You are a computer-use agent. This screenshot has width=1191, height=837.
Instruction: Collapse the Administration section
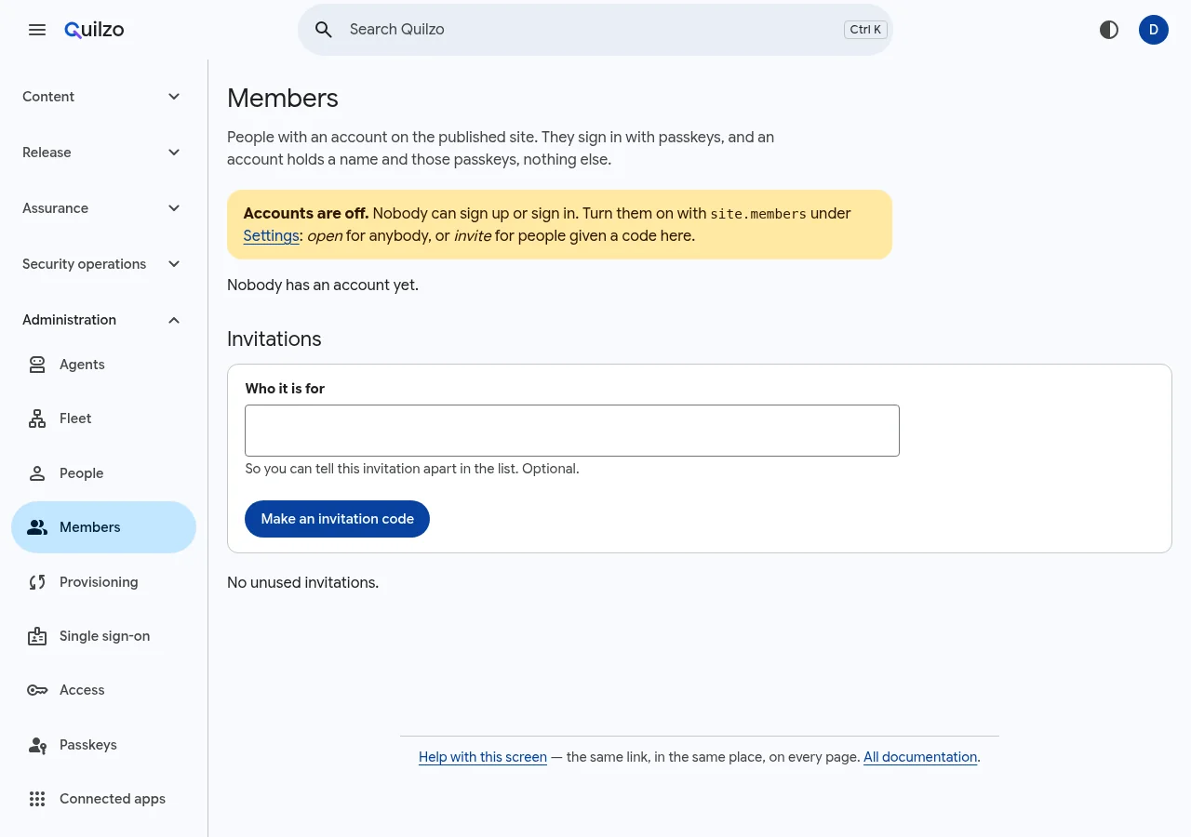pyautogui.click(x=103, y=320)
